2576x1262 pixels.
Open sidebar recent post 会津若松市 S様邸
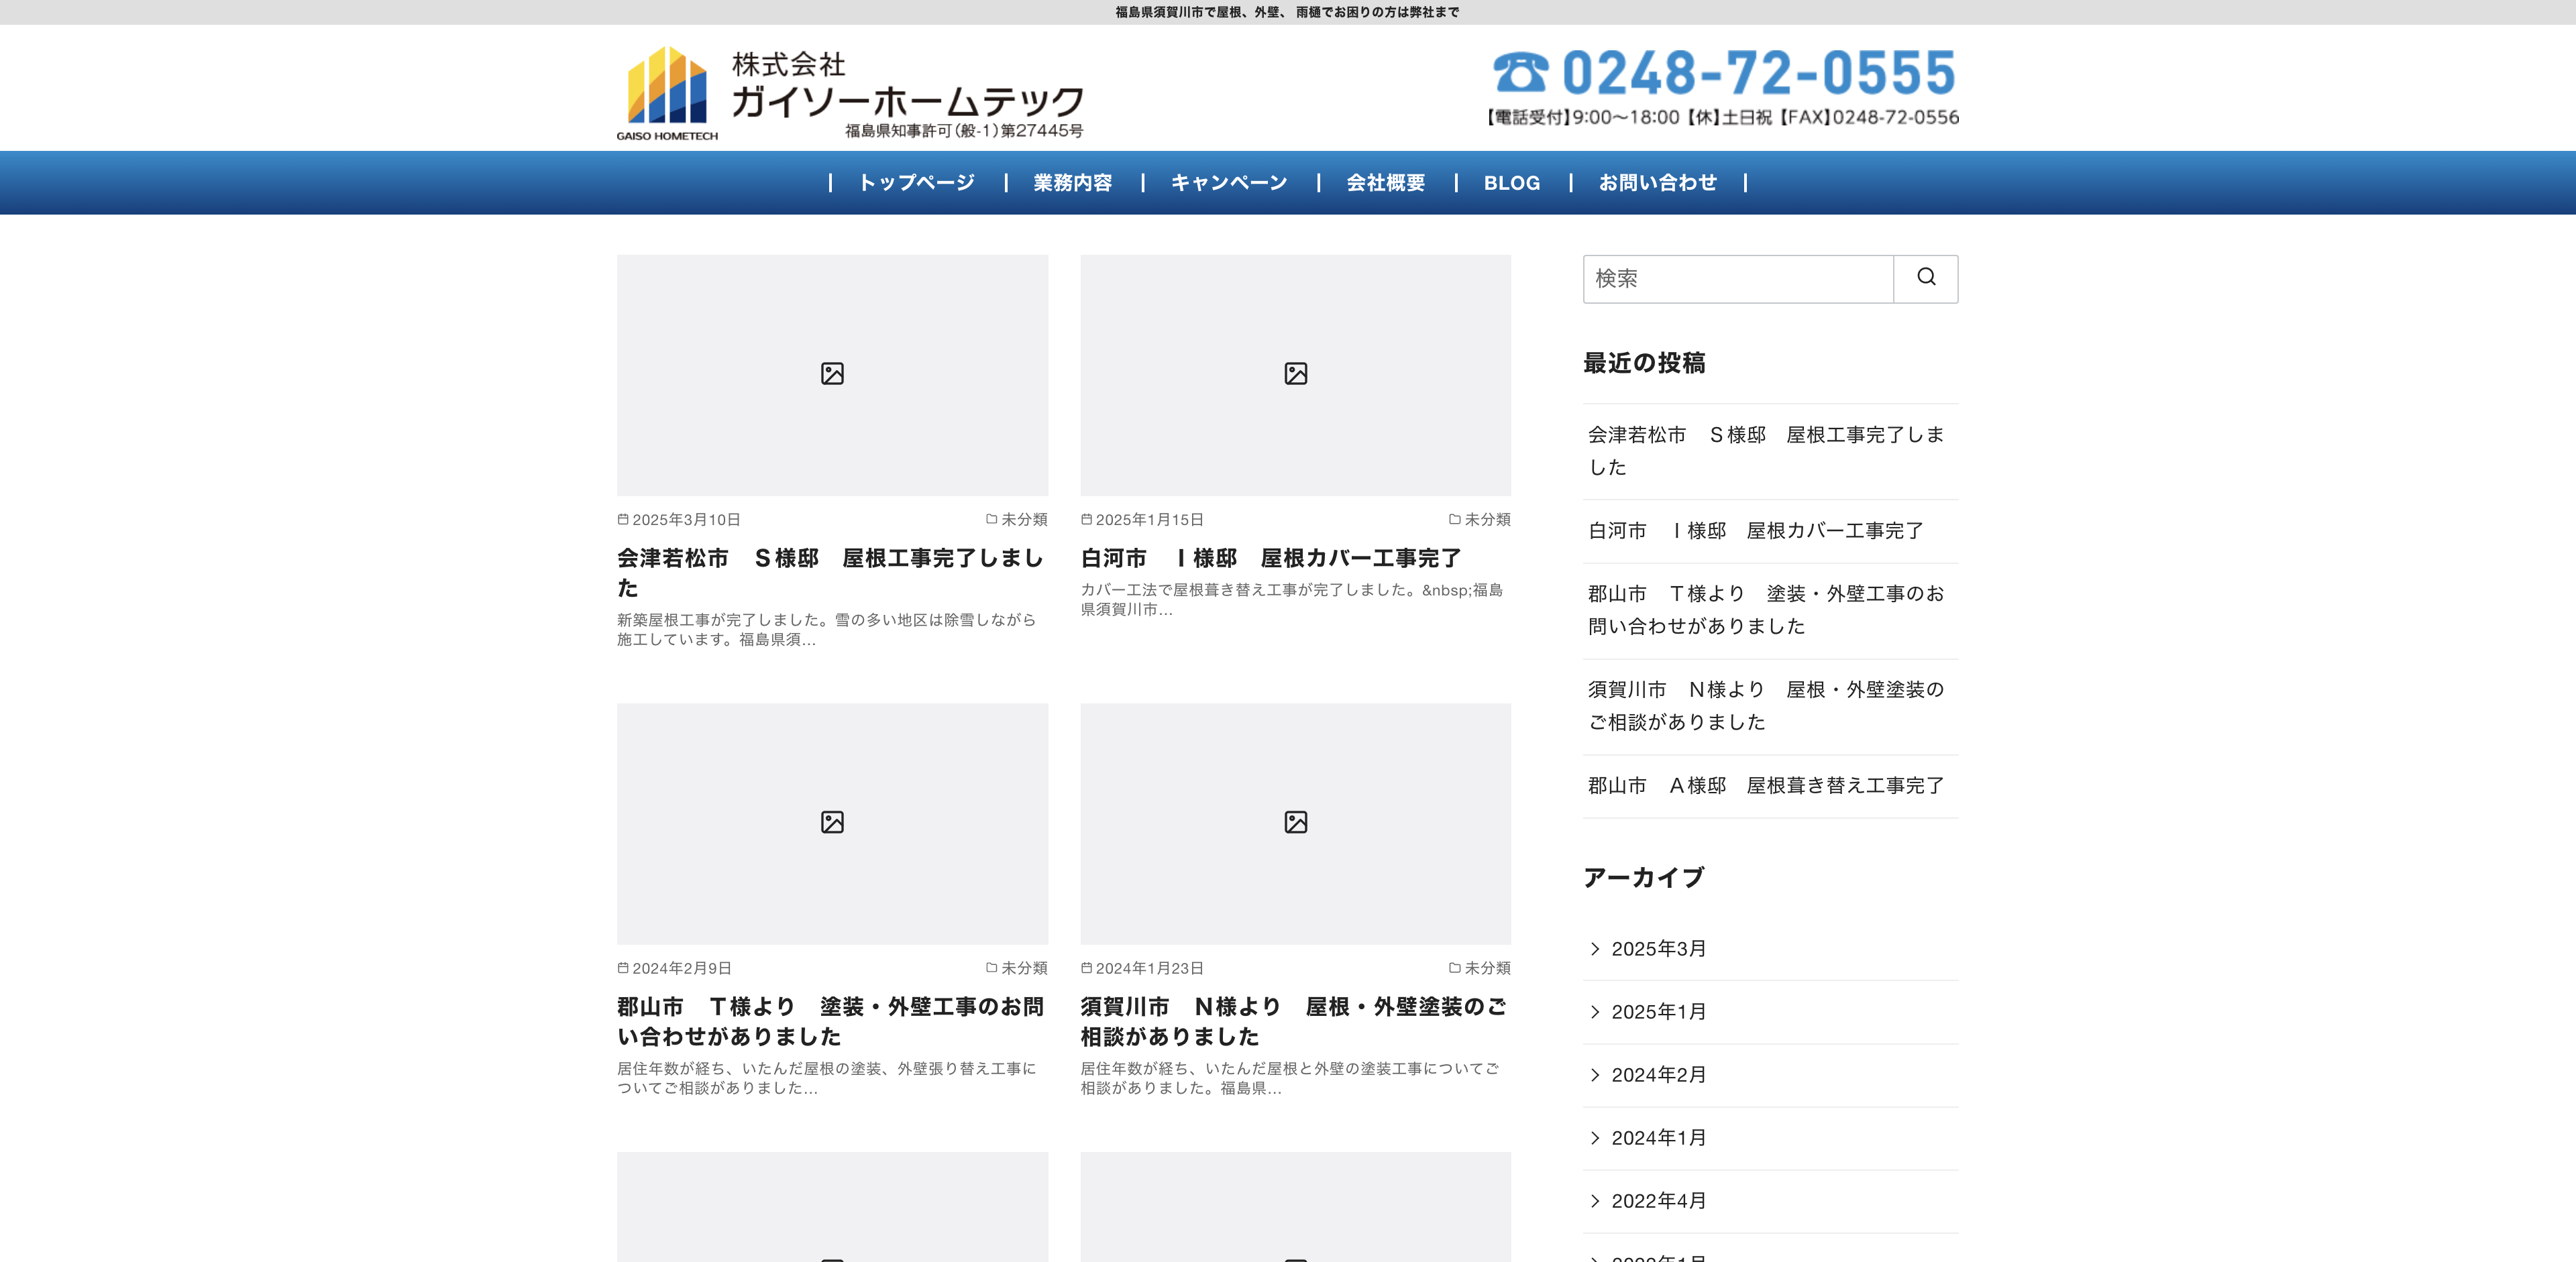tap(1765, 451)
